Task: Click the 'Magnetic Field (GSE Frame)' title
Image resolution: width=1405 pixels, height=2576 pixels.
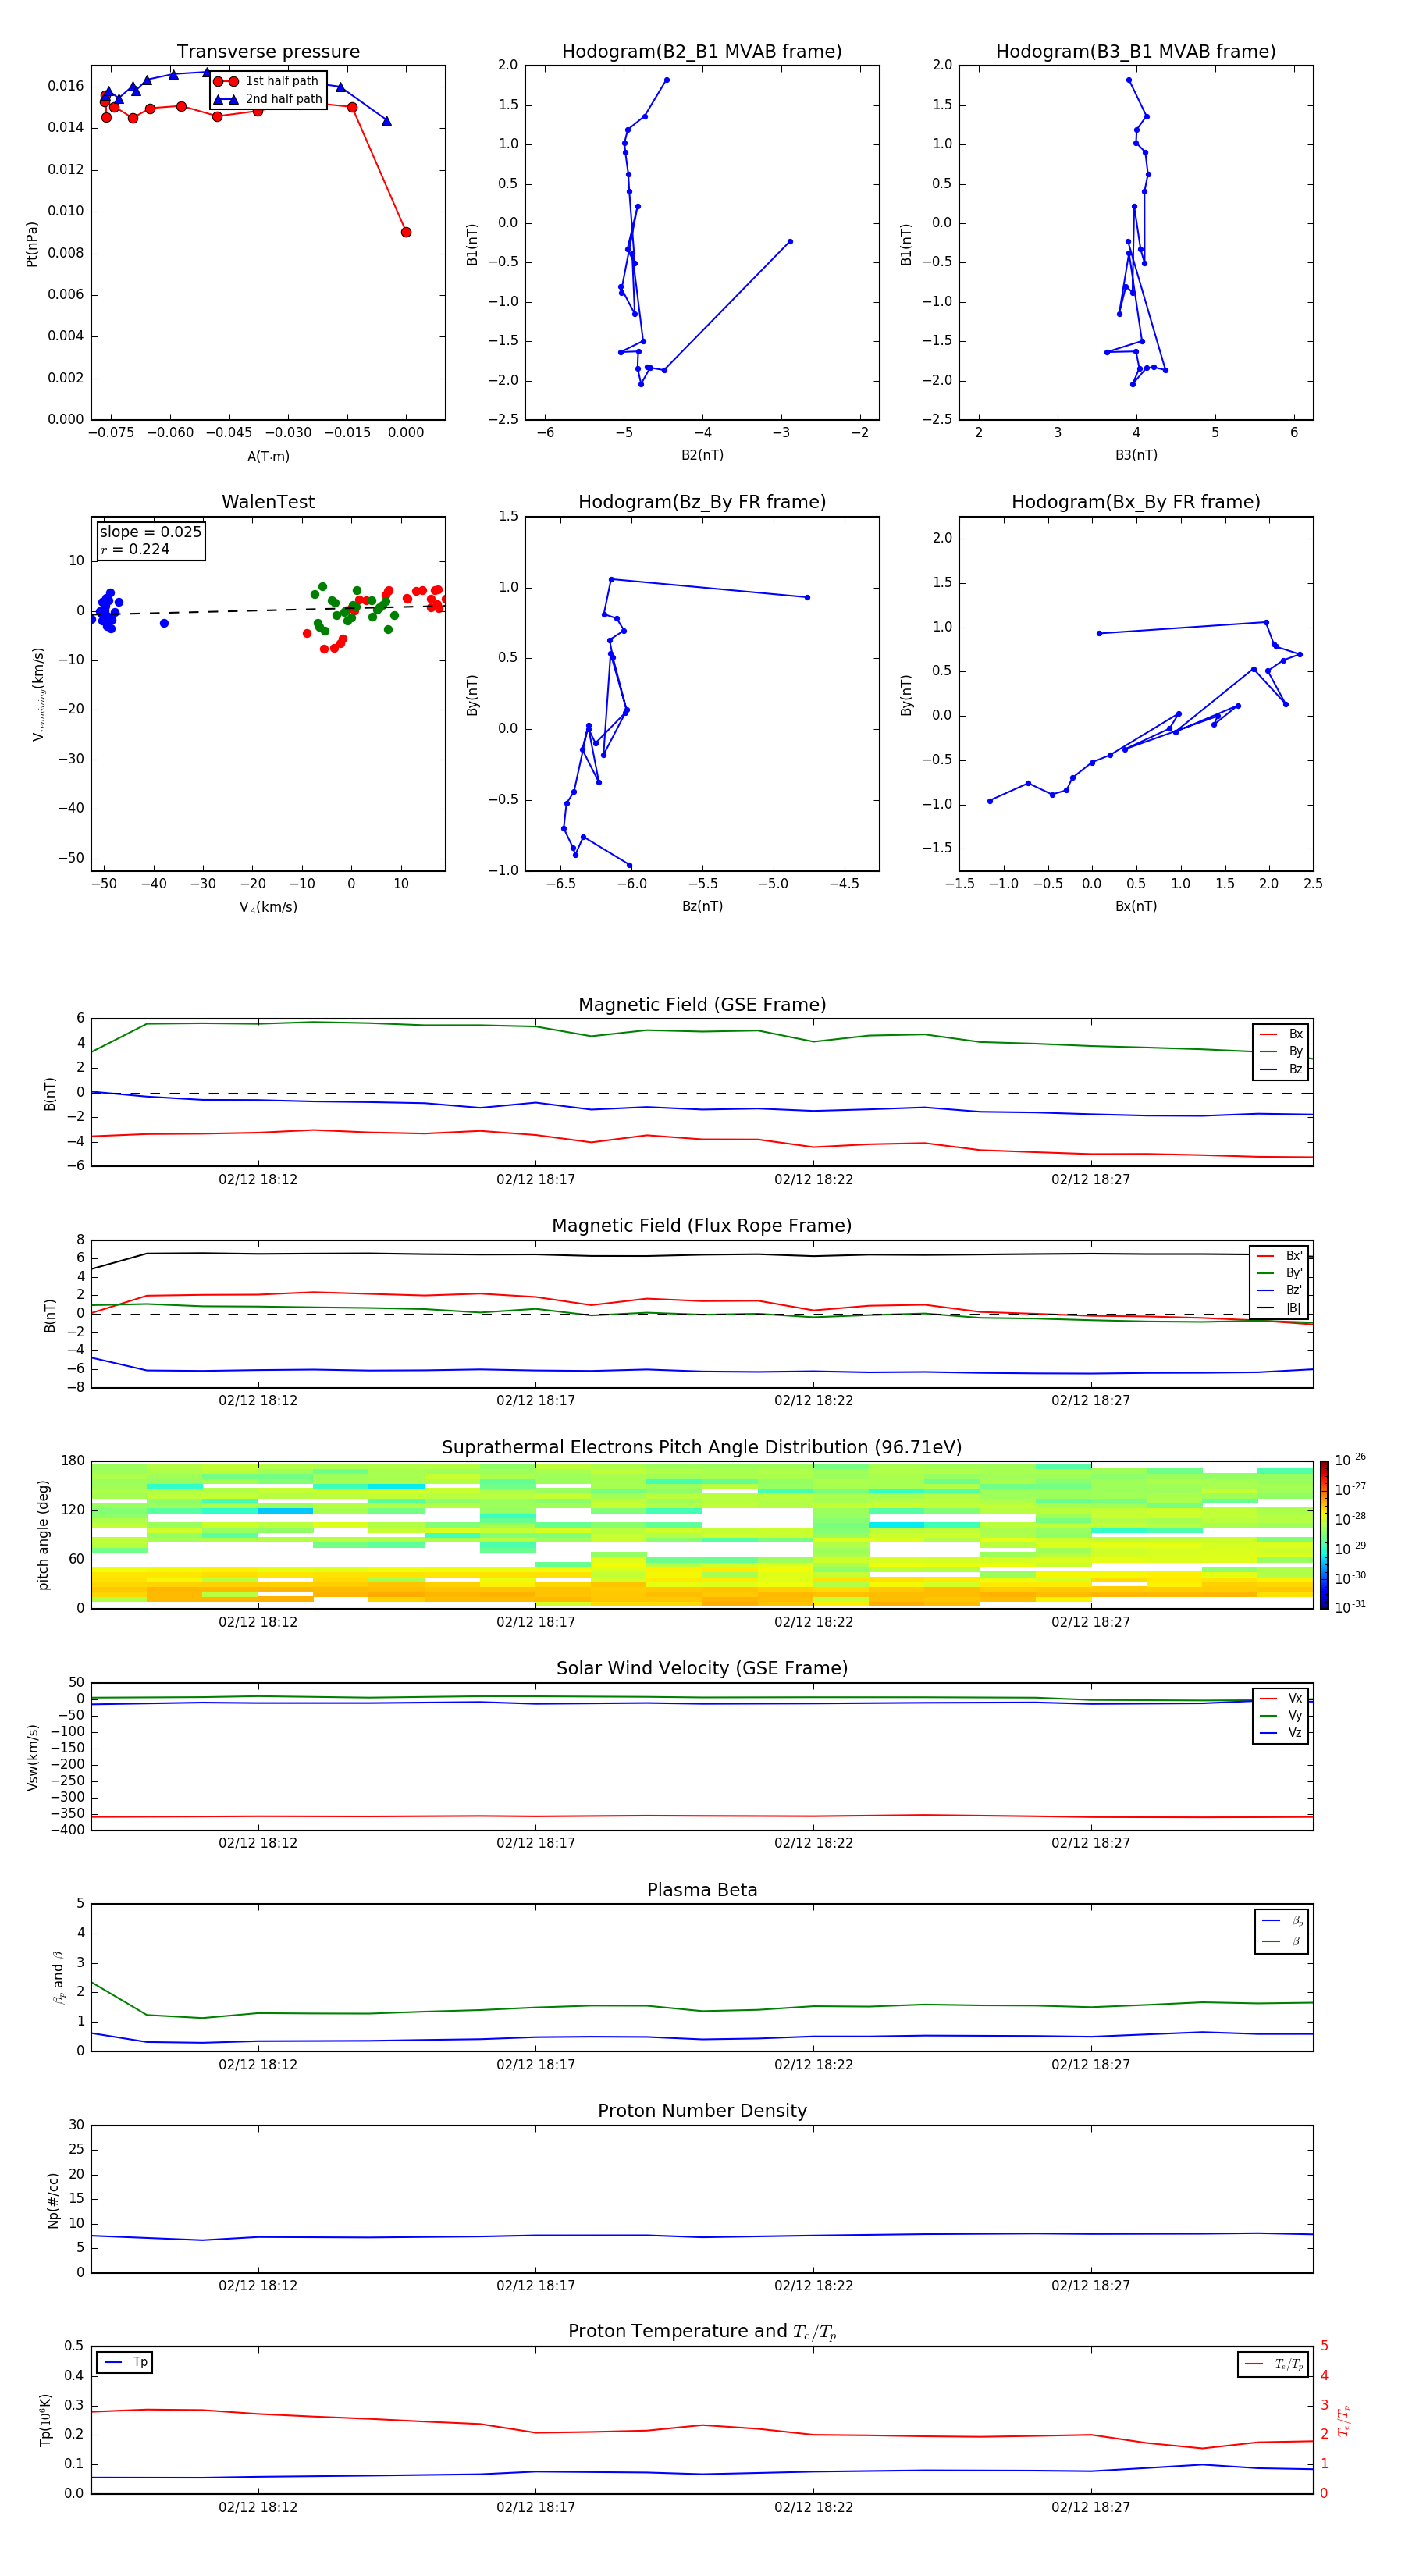Action: click(702, 1005)
